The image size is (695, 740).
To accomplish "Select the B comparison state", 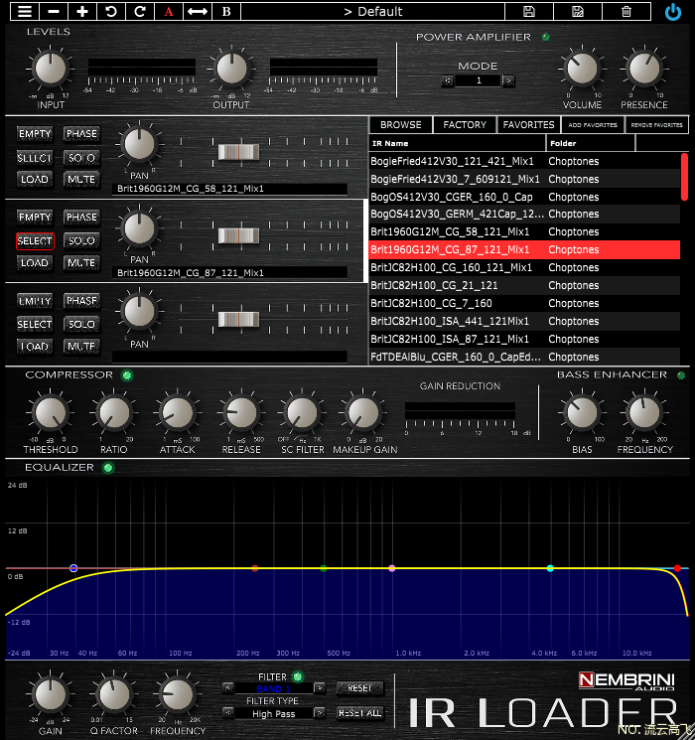I will click(x=226, y=11).
